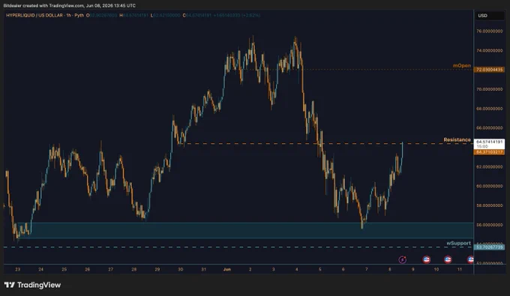Click the purple lightning event icon
The image size is (510, 296).
click(402, 259)
